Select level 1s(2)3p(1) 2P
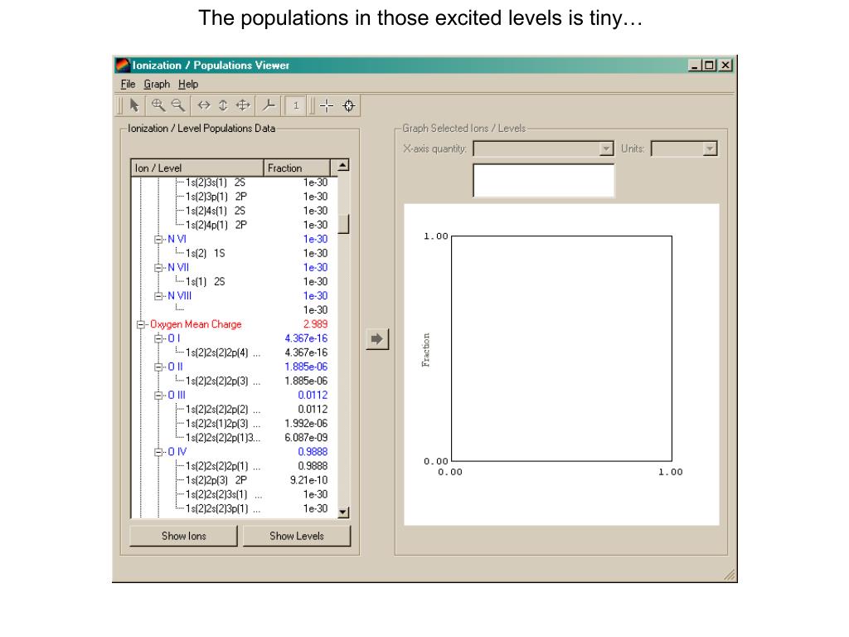Screen dimensions: 849x637 pos(216,197)
